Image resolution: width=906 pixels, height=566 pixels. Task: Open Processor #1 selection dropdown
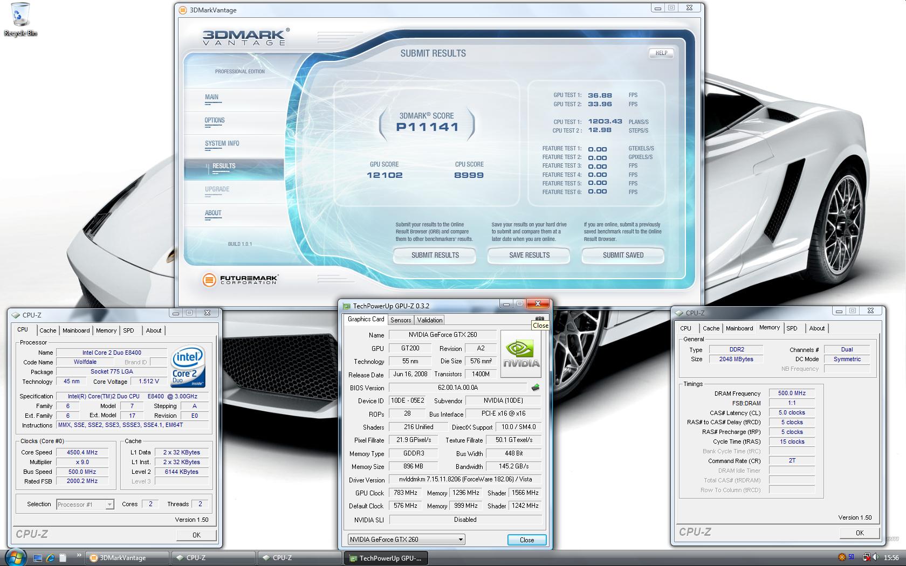[x=85, y=505]
